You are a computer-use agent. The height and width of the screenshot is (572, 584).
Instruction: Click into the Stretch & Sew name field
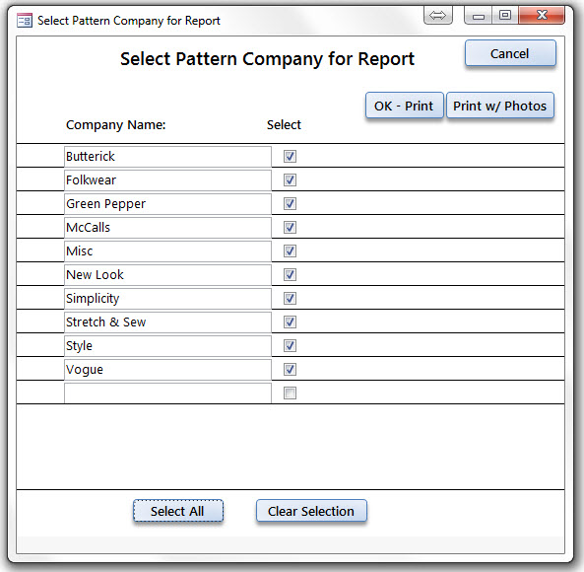[167, 322]
